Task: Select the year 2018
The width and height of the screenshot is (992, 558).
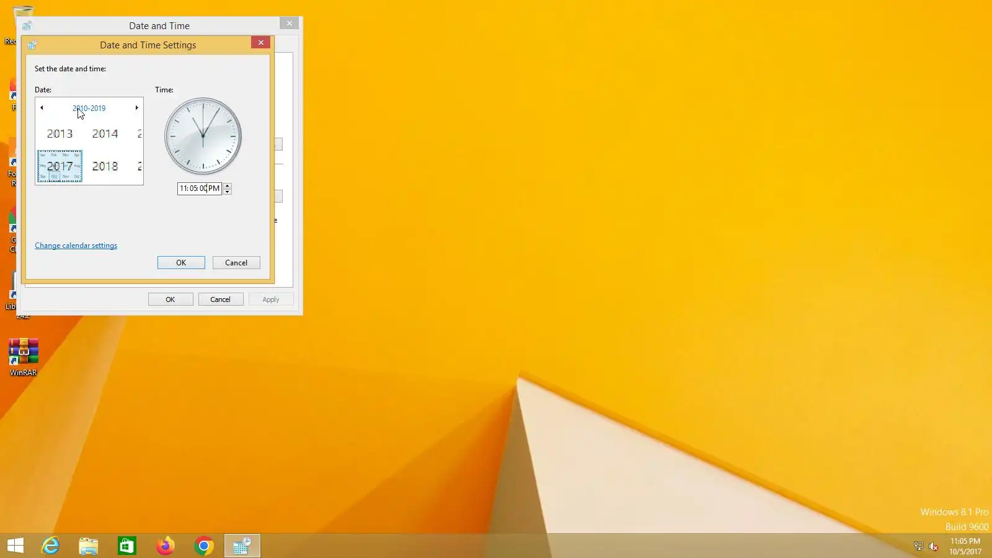Action: [x=105, y=166]
